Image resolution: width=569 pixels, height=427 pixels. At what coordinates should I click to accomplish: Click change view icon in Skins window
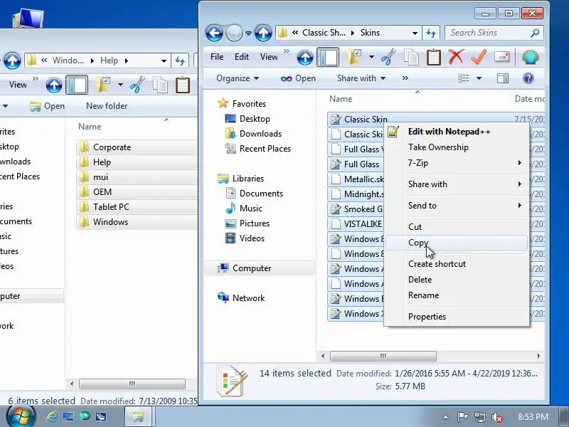(464, 78)
